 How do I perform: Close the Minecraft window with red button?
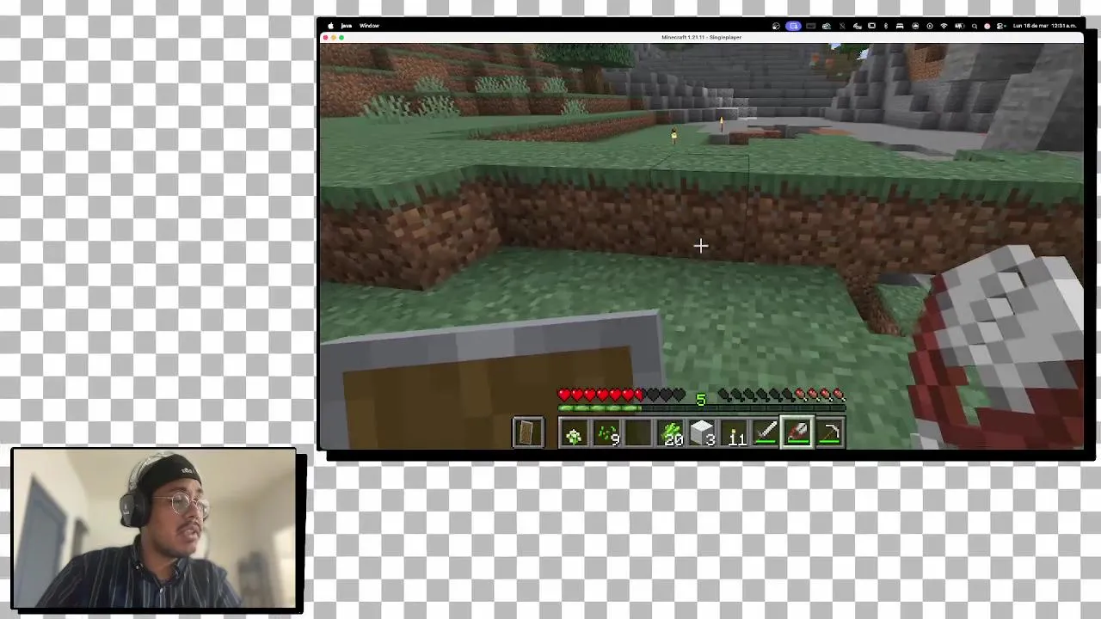click(325, 37)
